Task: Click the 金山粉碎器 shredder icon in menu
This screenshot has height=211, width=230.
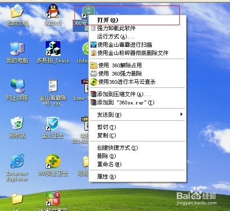Action: [x=93, y=53]
